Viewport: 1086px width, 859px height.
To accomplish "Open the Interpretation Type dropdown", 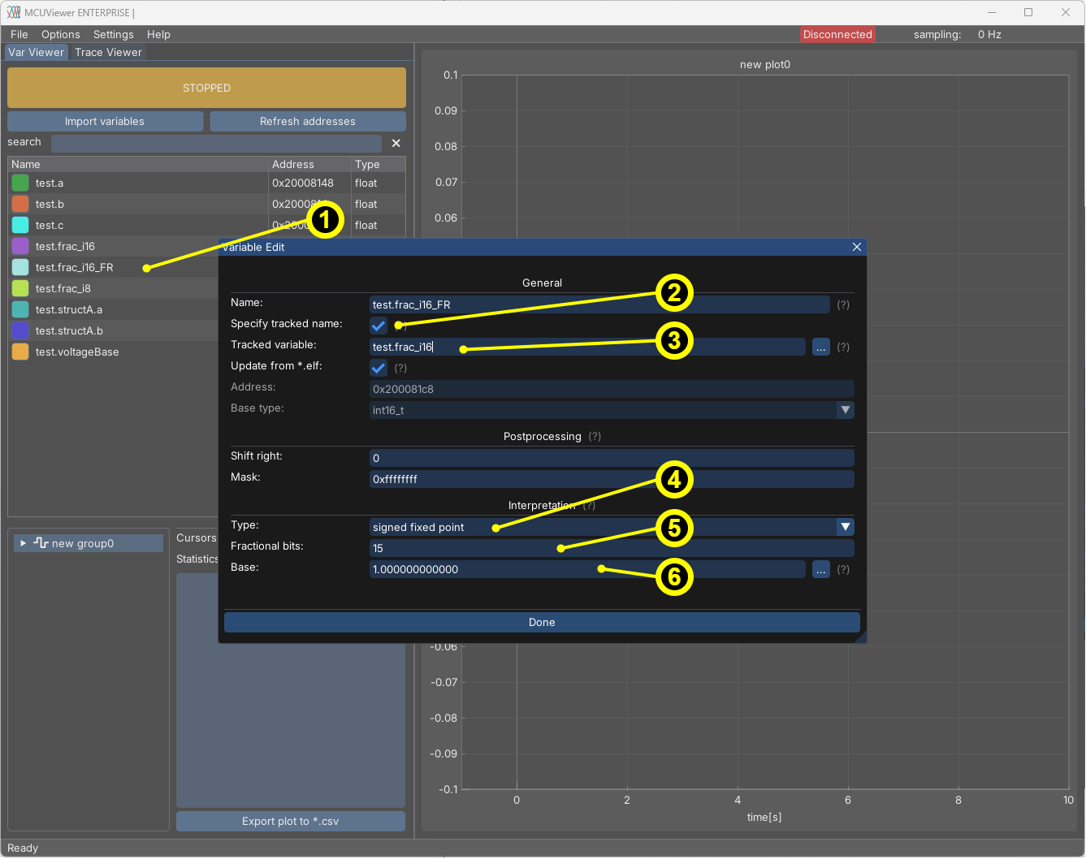I will [x=846, y=528].
